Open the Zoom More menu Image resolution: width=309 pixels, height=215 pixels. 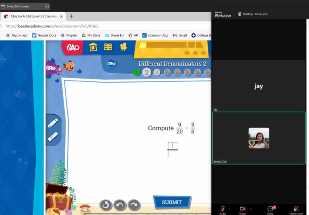point(270,210)
